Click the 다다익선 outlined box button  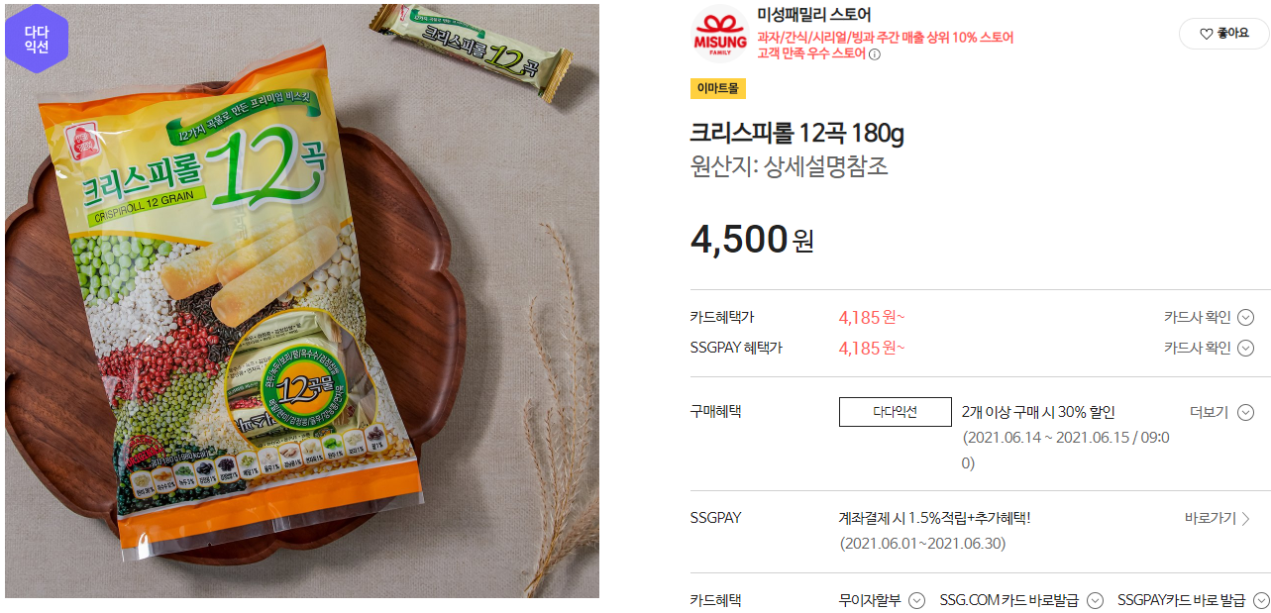tap(895, 412)
